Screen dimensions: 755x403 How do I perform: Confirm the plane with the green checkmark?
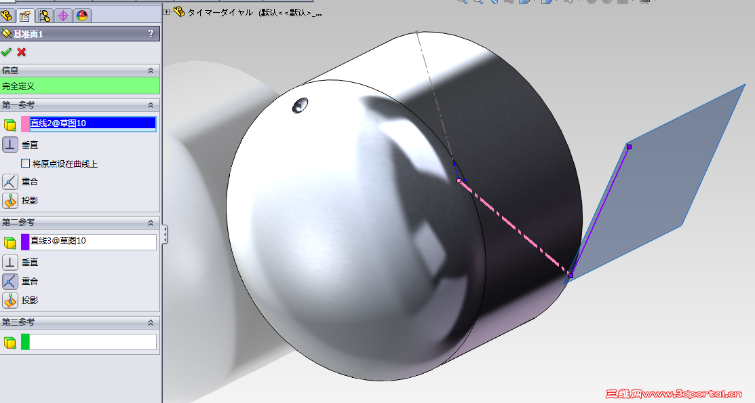pyautogui.click(x=6, y=52)
